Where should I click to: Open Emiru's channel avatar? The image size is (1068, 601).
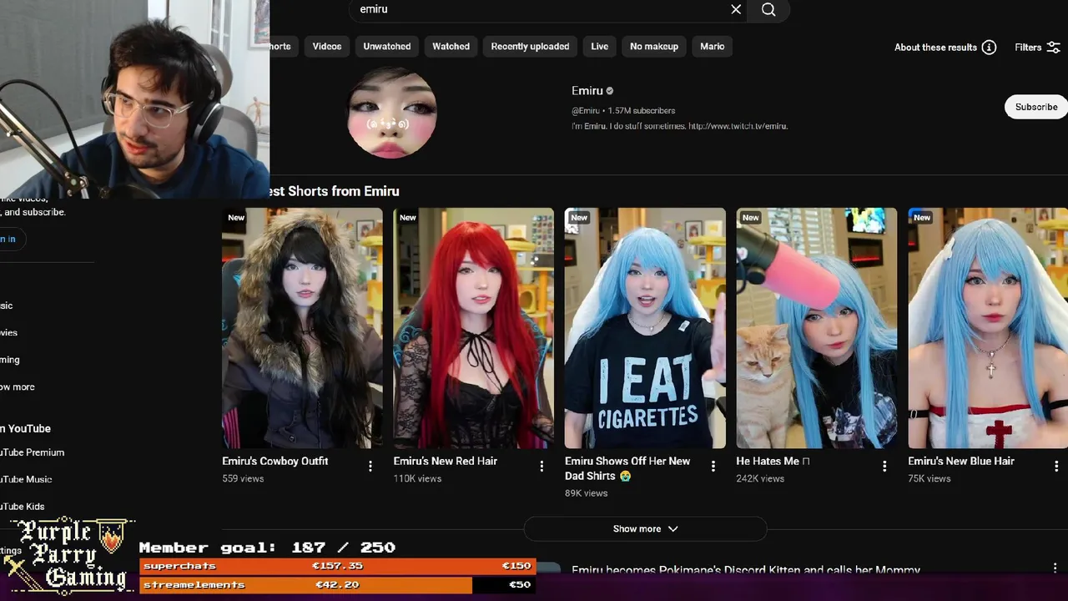(391, 113)
